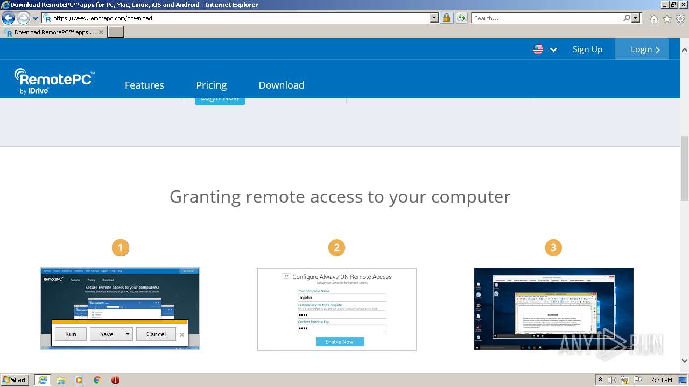Screen dimensions: 689x387
Task: Click the US flag language icon
Action: pos(538,49)
